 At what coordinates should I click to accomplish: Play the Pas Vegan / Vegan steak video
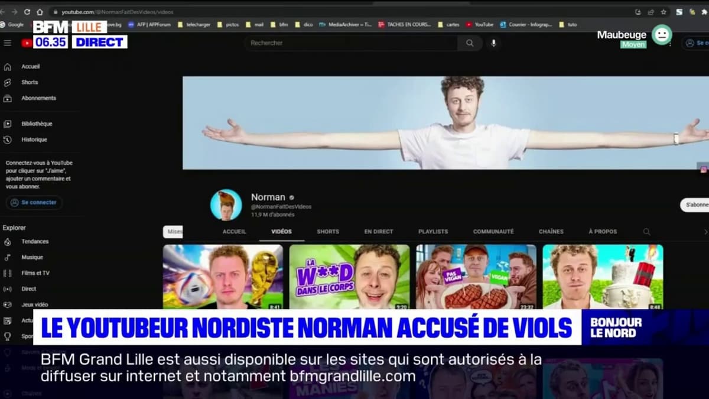click(x=476, y=277)
